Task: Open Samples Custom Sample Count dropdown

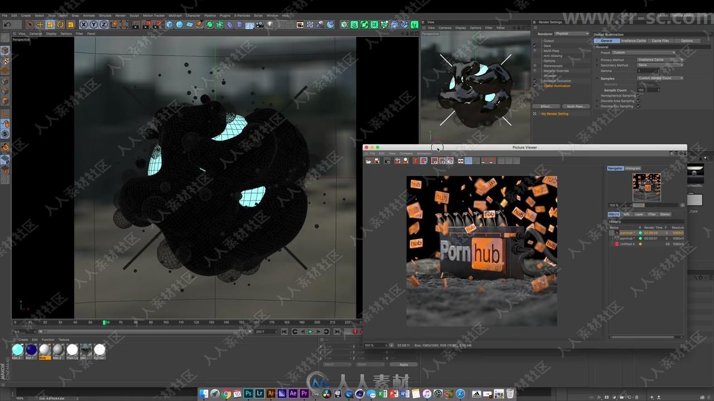Action: [660, 78]
